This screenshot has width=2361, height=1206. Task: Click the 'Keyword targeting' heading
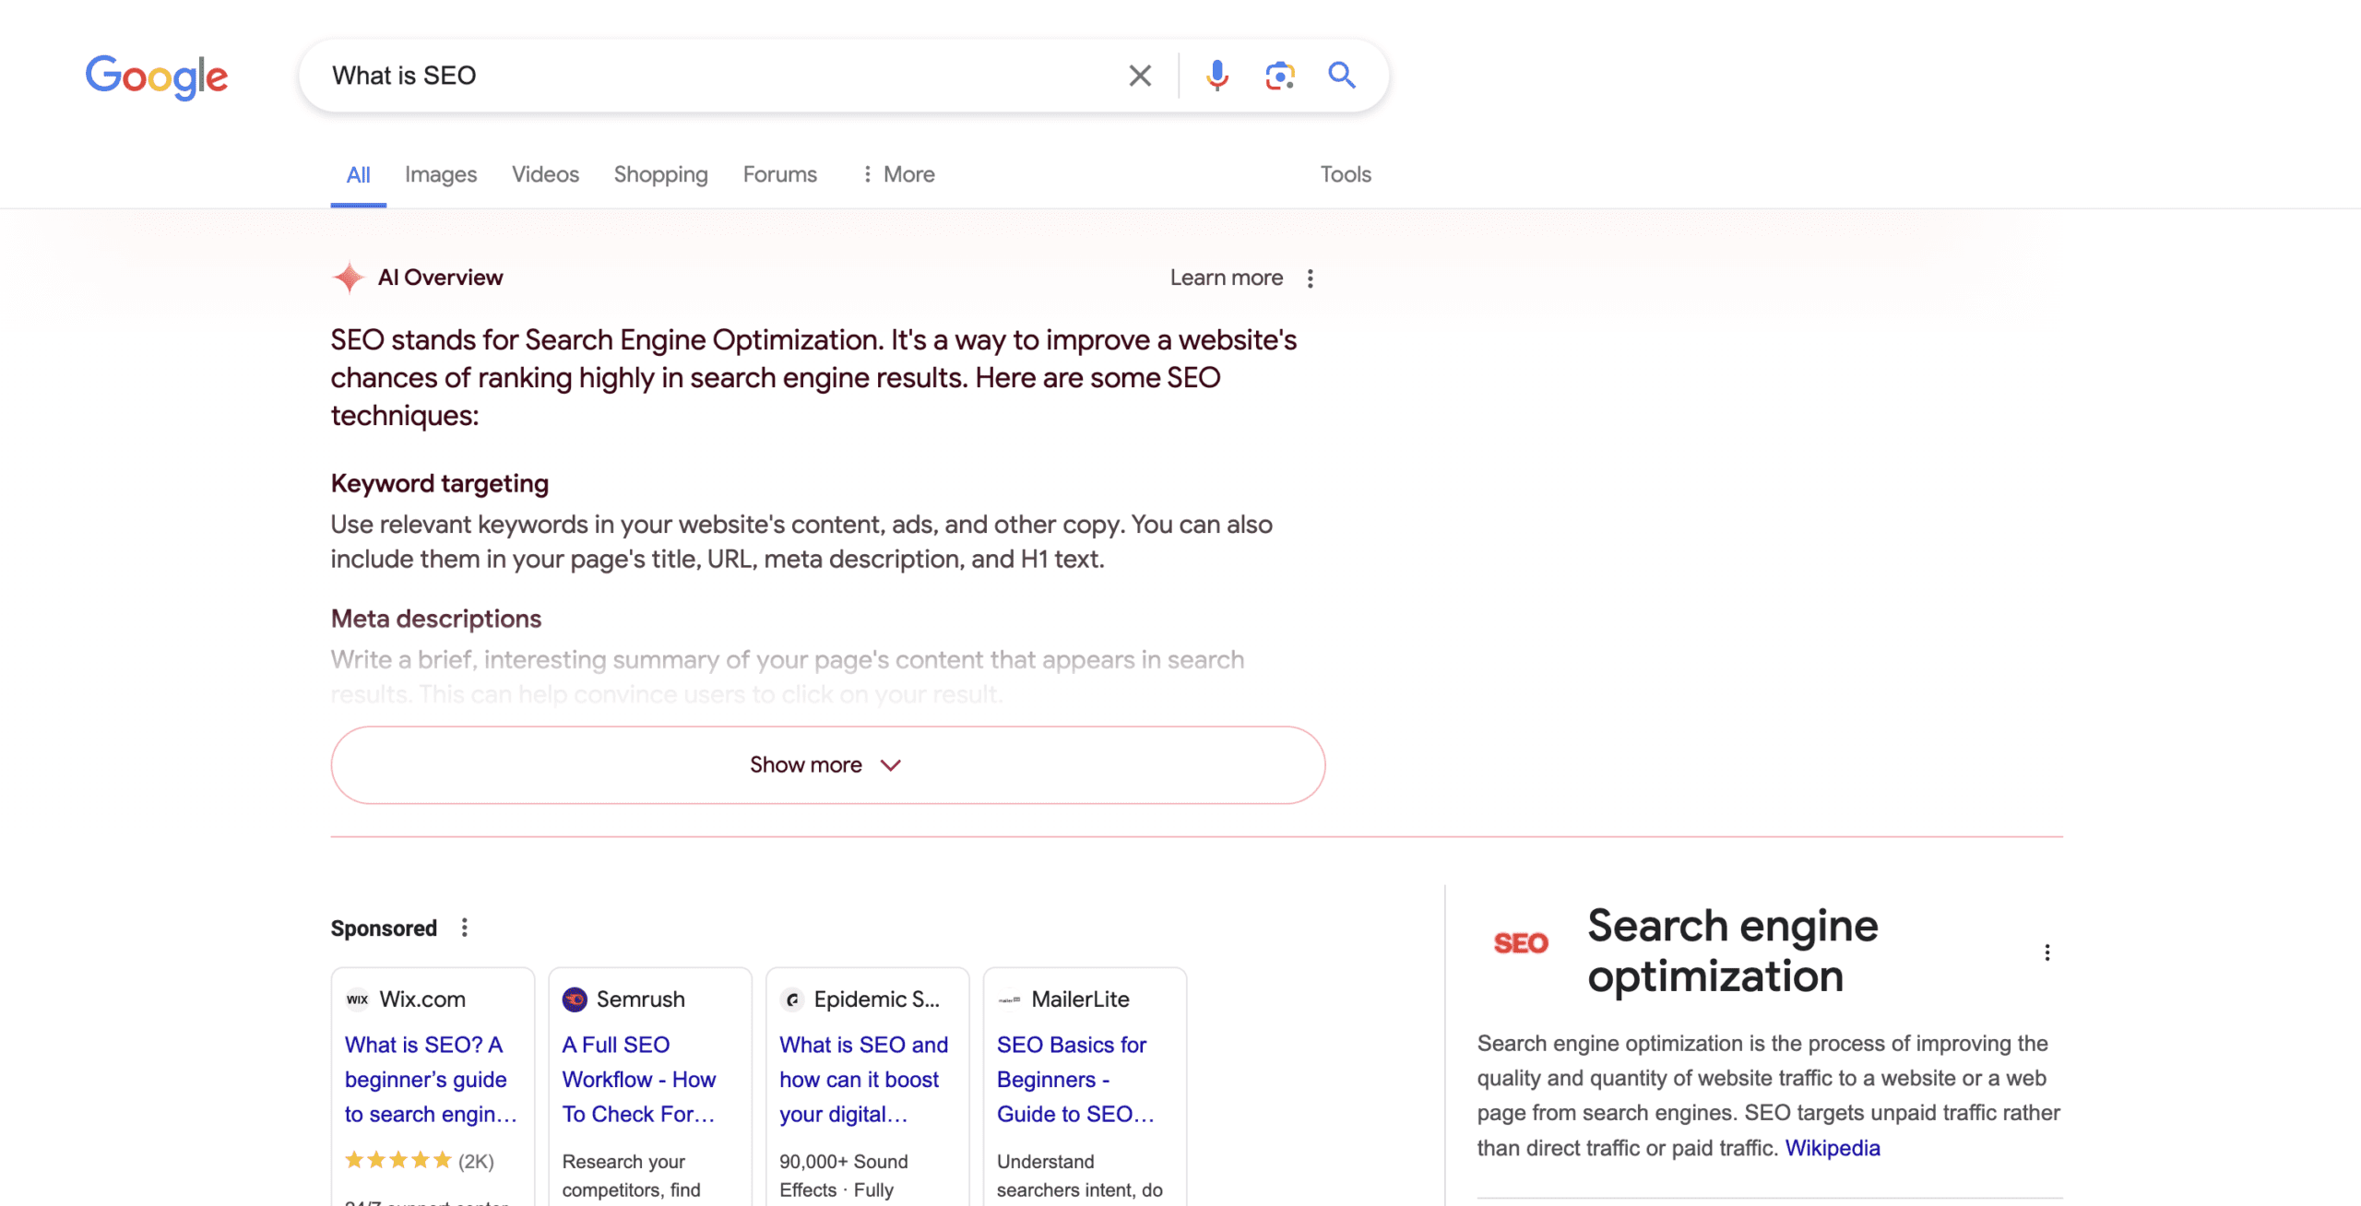coord(440,484)
